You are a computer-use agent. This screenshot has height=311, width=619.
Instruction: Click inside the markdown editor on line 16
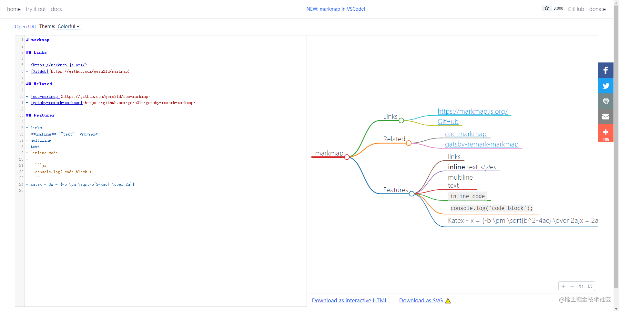(x=65, y=134)
